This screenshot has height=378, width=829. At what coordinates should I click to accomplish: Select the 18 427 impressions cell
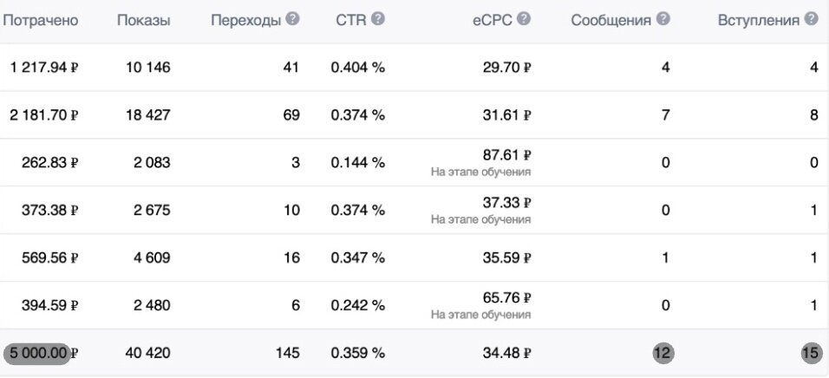(148, 114)
